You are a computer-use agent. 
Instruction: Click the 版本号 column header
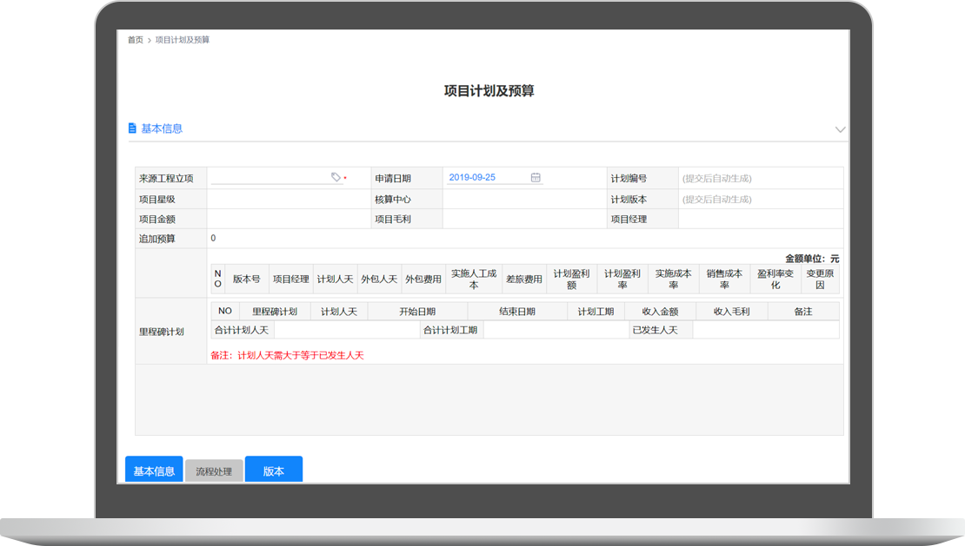246,280
